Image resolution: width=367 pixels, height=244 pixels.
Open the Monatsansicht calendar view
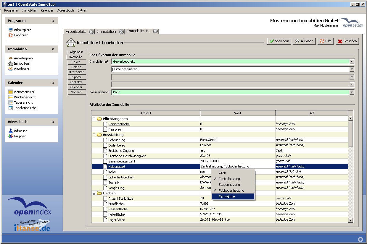coord(24,92)
